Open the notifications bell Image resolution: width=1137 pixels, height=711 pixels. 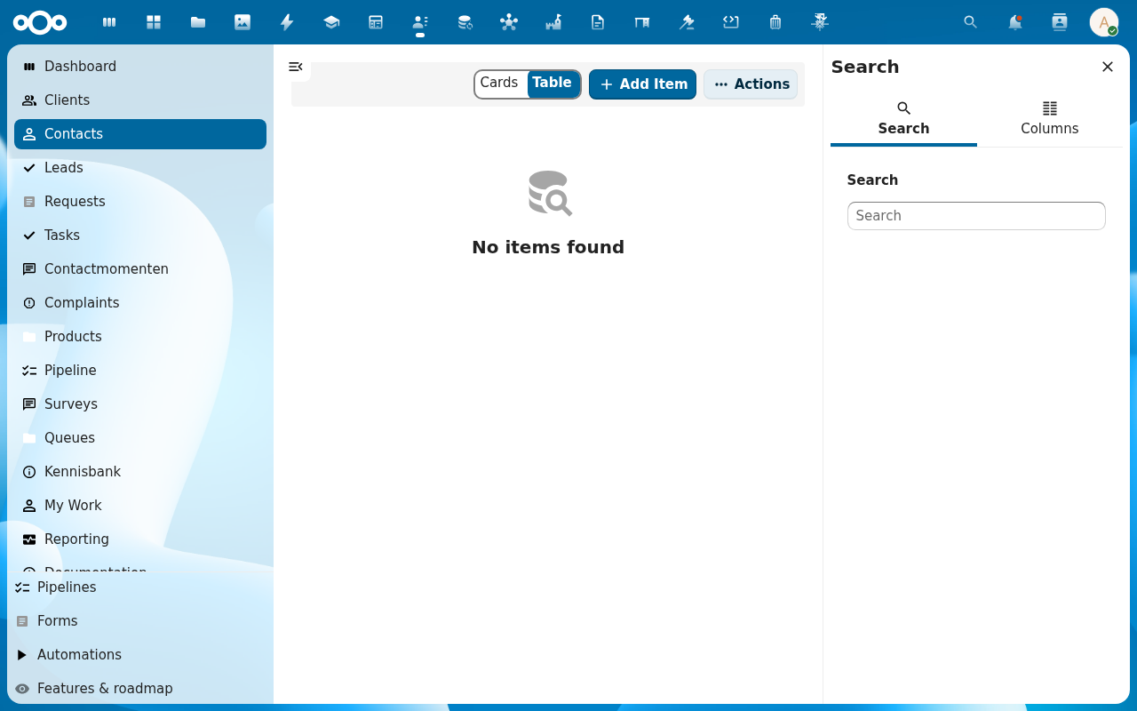coord(1015,22)
